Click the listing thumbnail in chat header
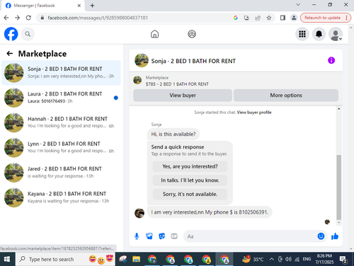This screenshot has width=354, height=266. (142, 60)
